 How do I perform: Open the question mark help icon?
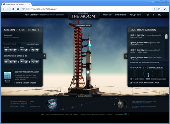[148, 15]
